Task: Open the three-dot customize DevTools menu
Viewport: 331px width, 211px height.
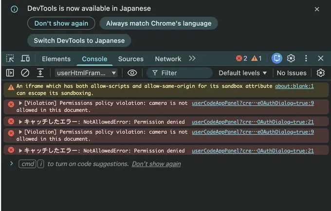Action: [x=306, y=58]
